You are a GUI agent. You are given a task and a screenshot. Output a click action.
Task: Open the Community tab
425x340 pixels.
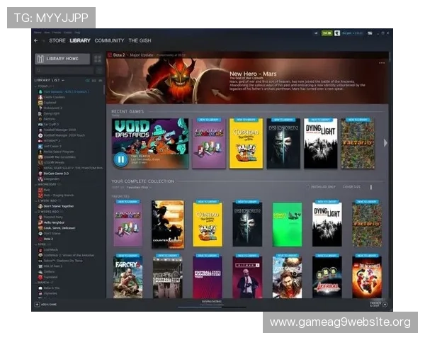tap(109, 41)
